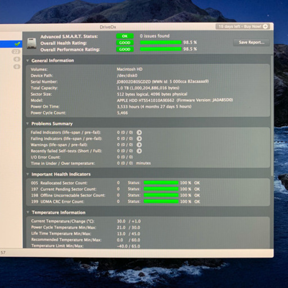
Task: Click the 'Advanced S.M.A.R.T. Status' label
Action: pyautogui.click(x=69, y=37)
